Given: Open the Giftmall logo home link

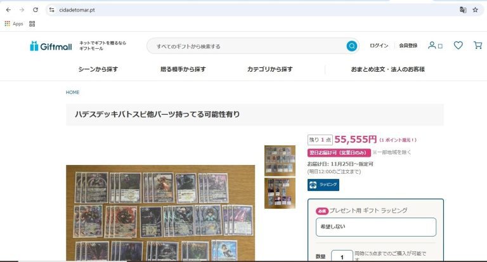Looking at the screenshot, I should tap(51, 46).
